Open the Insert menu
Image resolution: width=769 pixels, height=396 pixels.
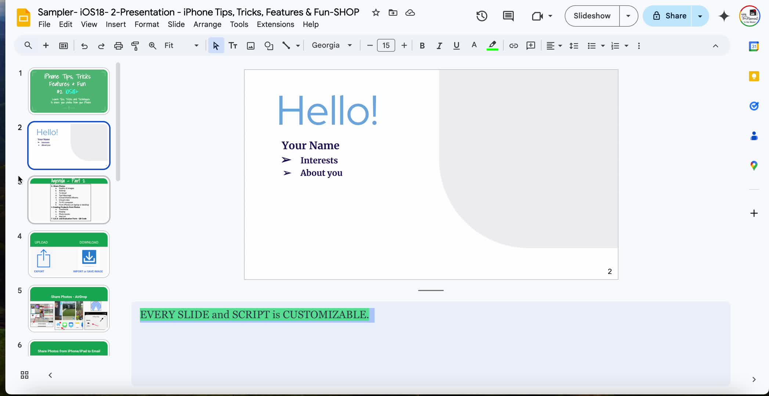[116, 24]
